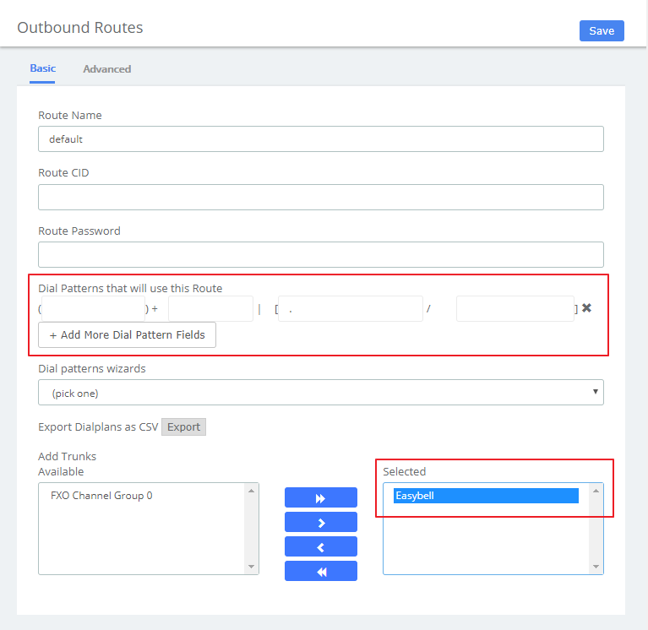Click the Route Name input field

[320, 139]
